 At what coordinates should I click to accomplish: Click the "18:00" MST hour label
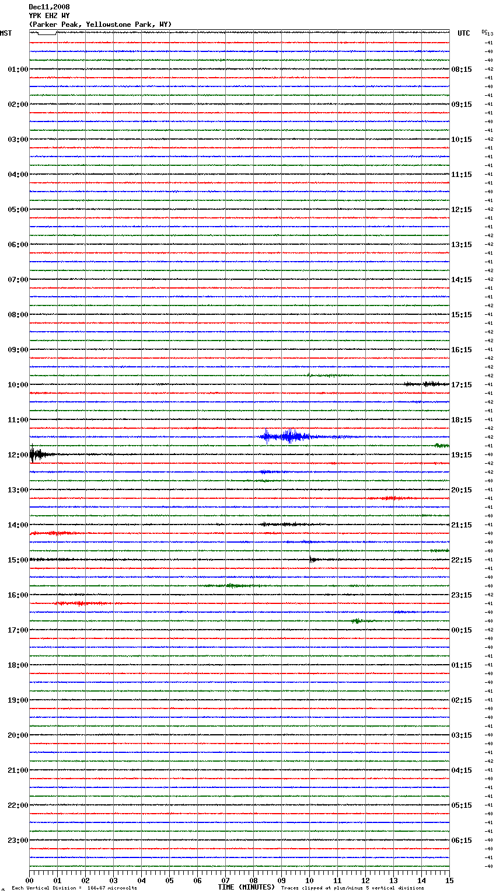(18, 665)
